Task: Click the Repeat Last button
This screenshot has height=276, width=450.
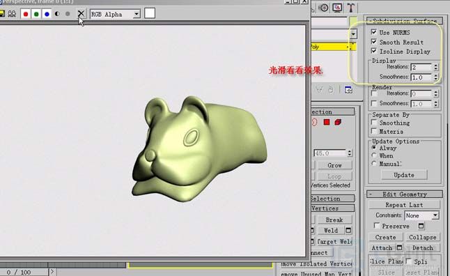Action: coord(404,205)
